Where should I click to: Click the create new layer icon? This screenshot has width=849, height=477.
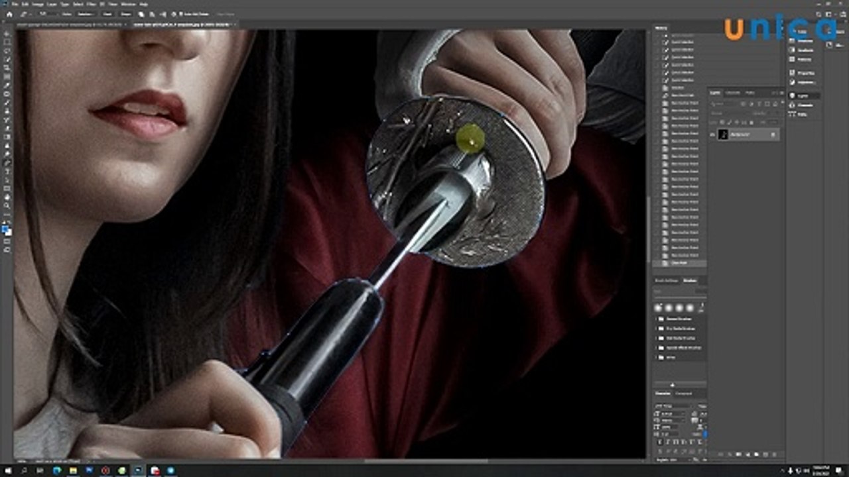pos(765,454)
